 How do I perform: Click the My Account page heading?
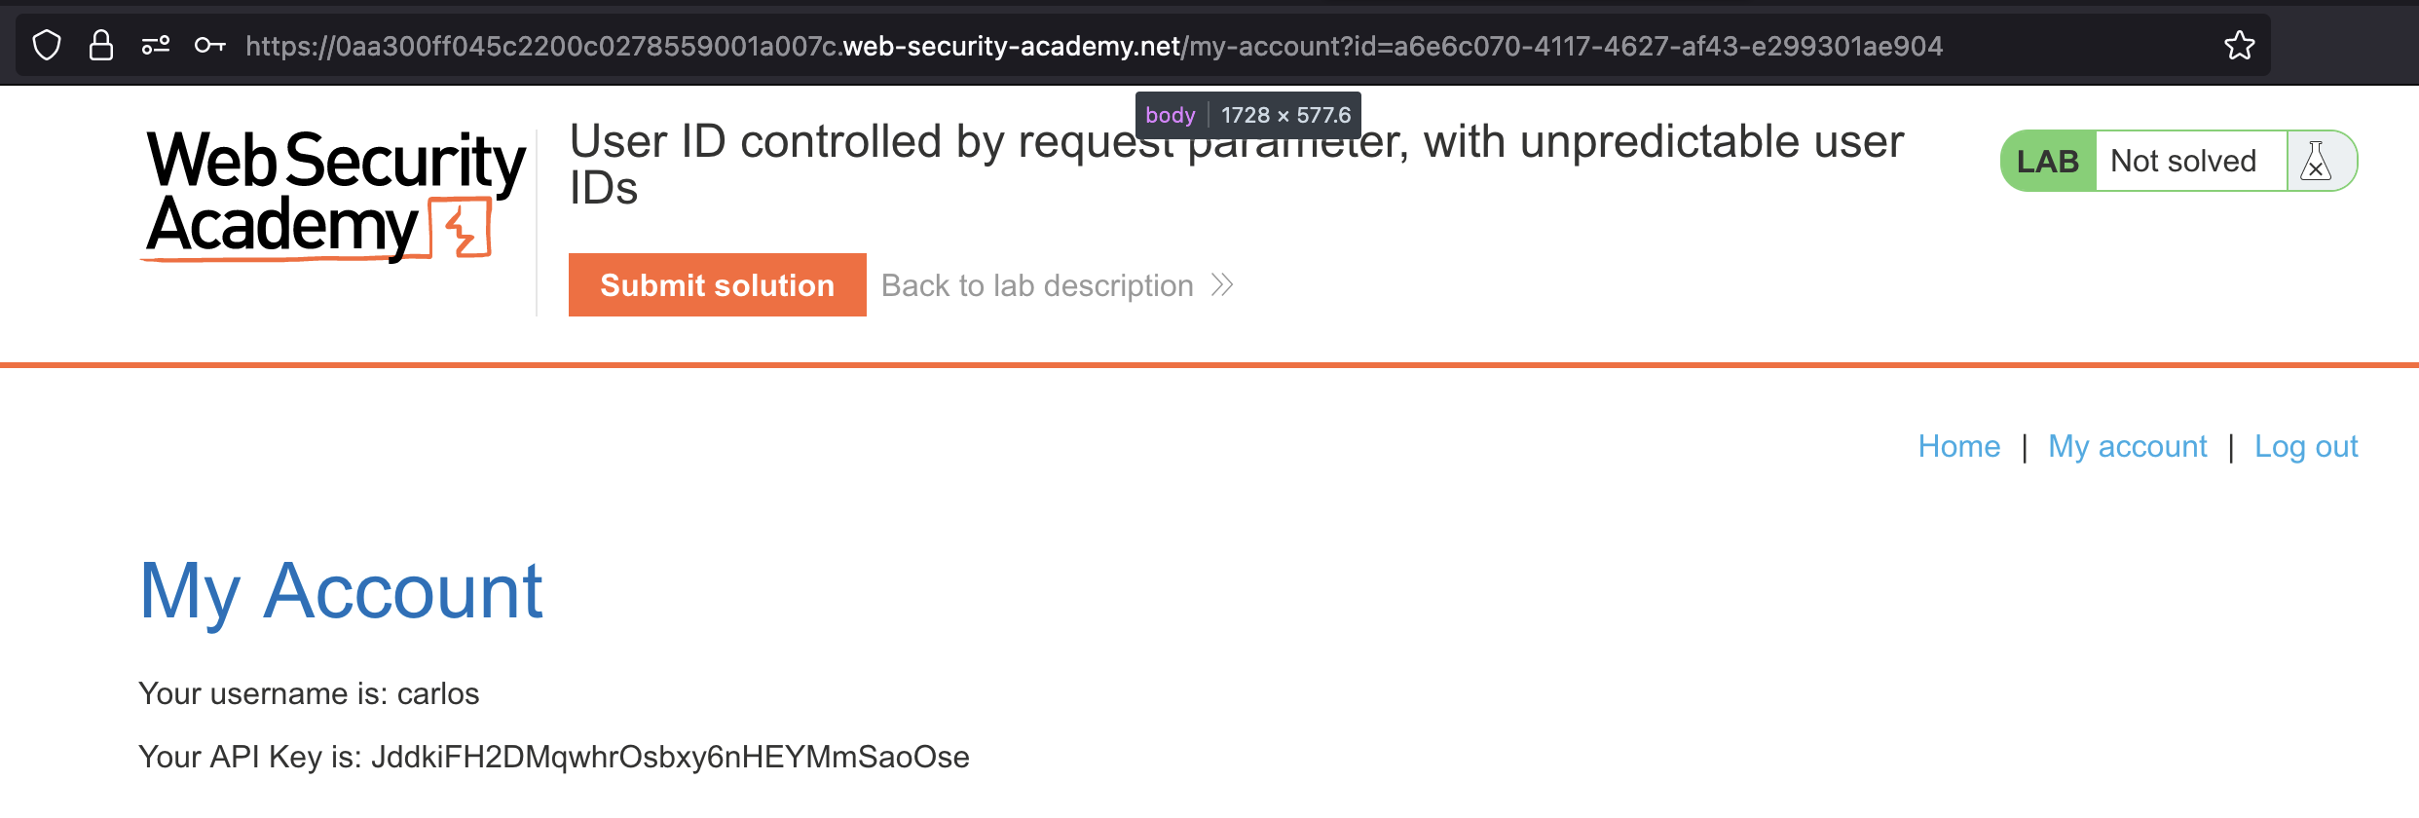tap(341, 591)
